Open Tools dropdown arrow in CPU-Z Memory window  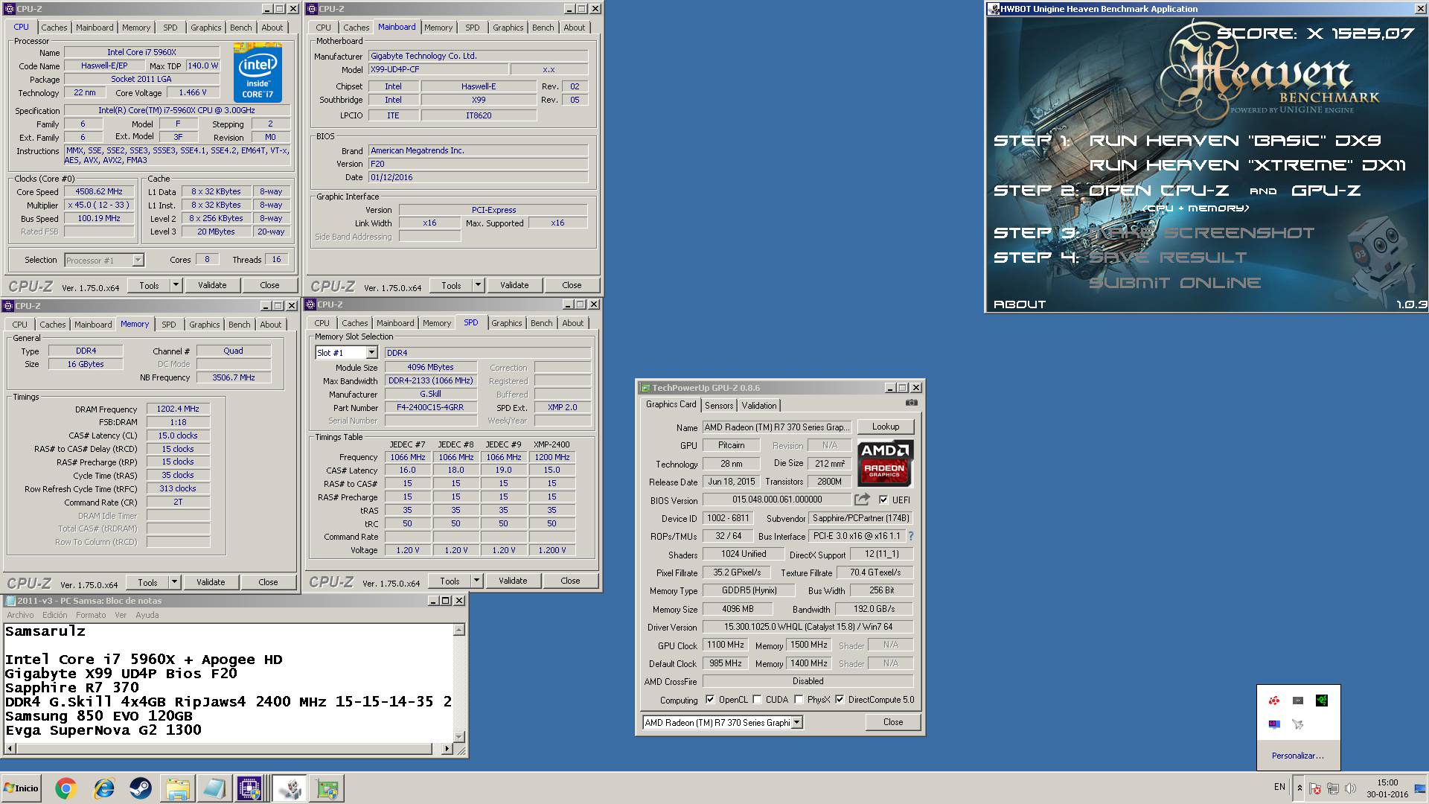(174, 582)
